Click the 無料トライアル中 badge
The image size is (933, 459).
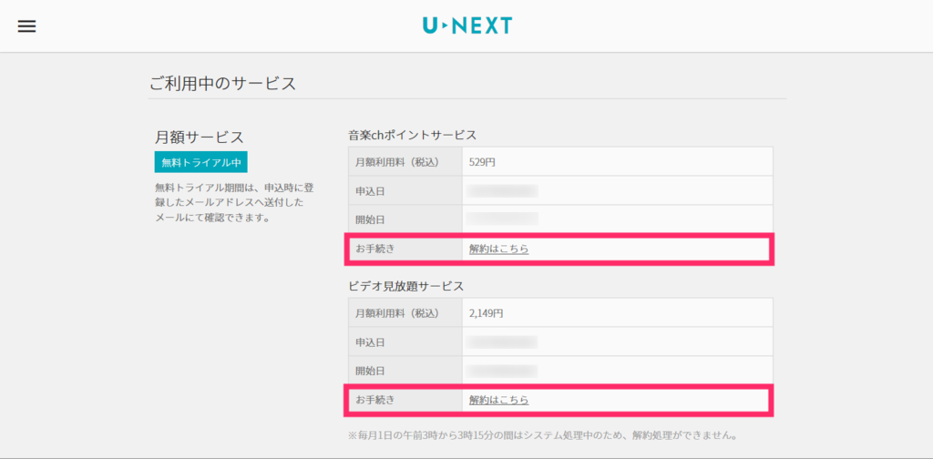tap(200, 162)
